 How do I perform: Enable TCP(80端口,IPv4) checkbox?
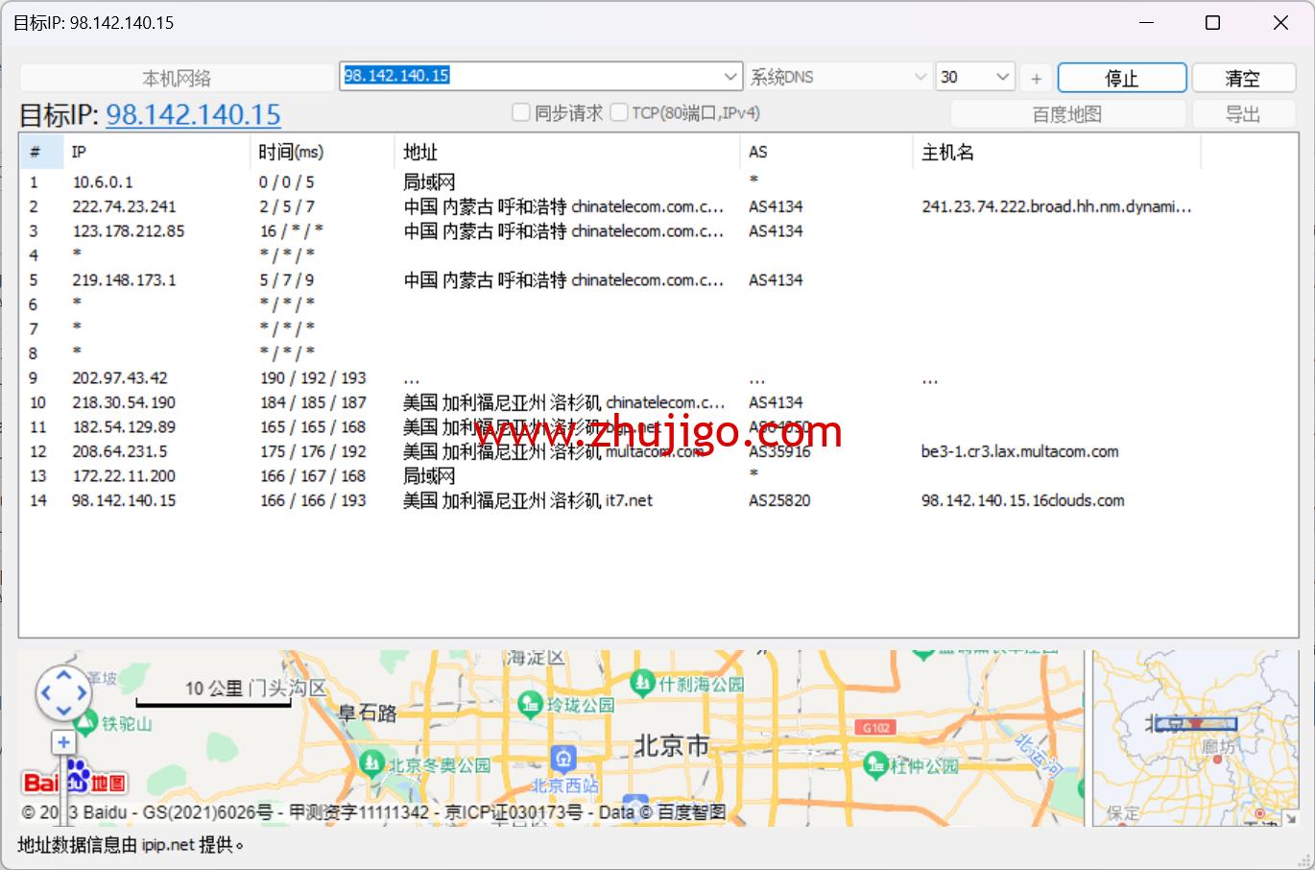coord(619,113)
